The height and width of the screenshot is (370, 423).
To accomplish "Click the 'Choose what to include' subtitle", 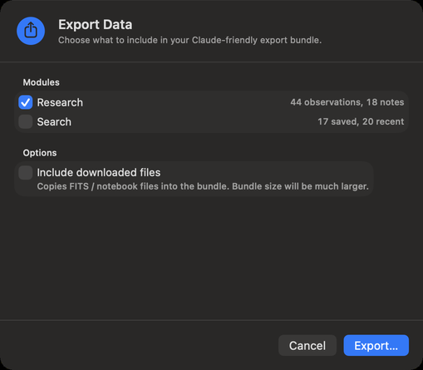I will pos(189,40).
